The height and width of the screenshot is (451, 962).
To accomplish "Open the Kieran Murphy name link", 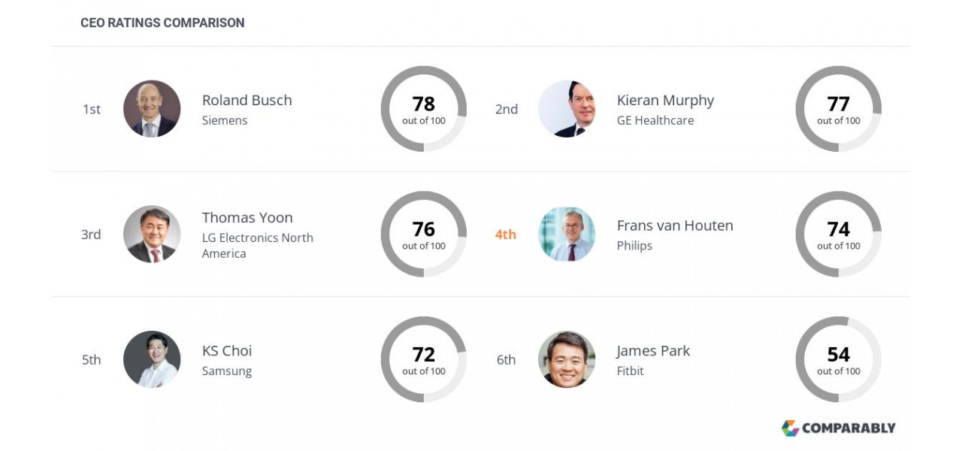I will [x=665, y=100].
